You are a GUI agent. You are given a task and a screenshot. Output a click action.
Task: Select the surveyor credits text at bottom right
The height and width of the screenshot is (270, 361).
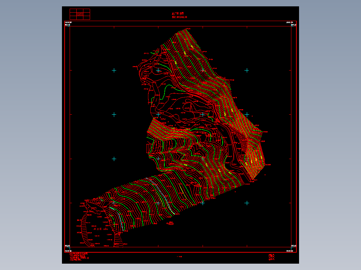coord(272,257)
